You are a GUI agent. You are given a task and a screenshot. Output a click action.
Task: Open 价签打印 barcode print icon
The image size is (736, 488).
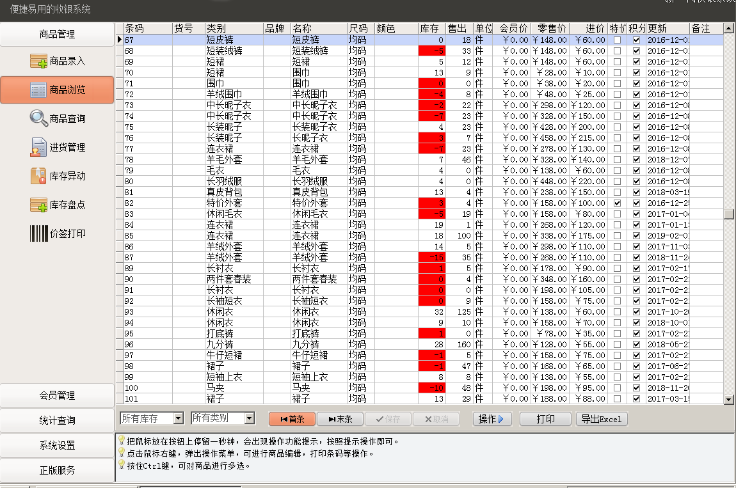point(39,233)
